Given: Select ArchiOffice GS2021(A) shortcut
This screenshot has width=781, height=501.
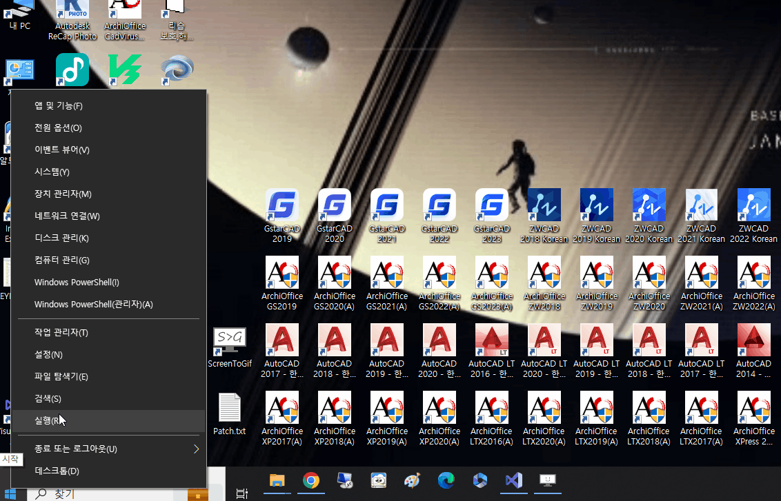Looking at the screenshot, I should 387,283.
